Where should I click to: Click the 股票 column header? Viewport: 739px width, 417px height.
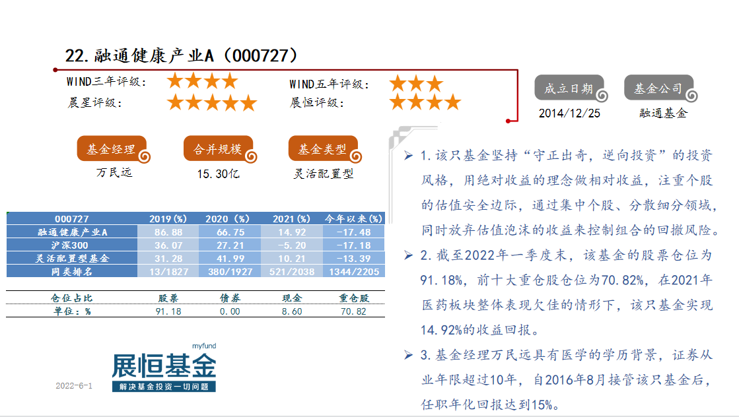(x=168, y=298)
